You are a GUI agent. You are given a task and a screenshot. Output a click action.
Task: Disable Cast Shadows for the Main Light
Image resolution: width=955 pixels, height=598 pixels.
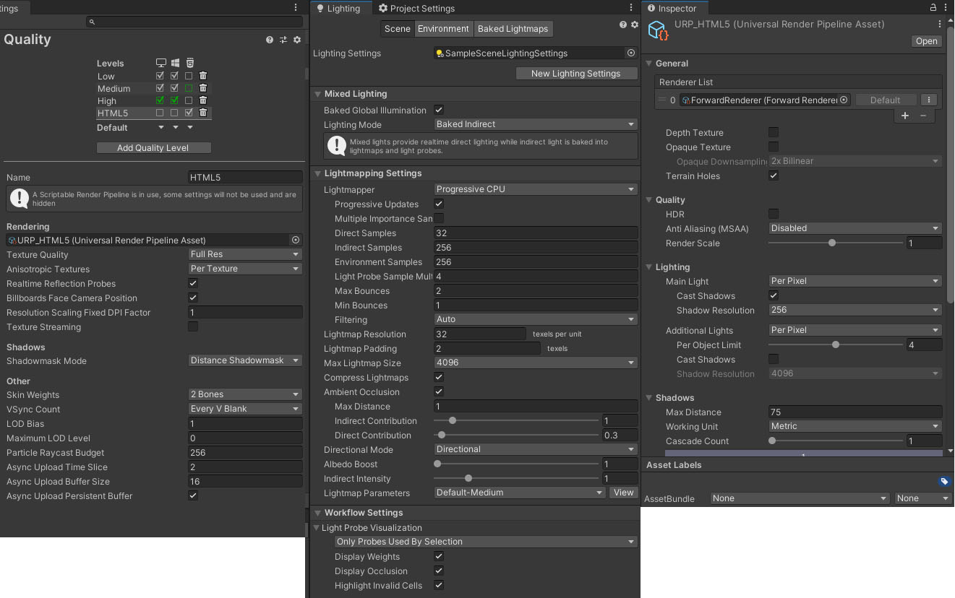tap(773, 295)
